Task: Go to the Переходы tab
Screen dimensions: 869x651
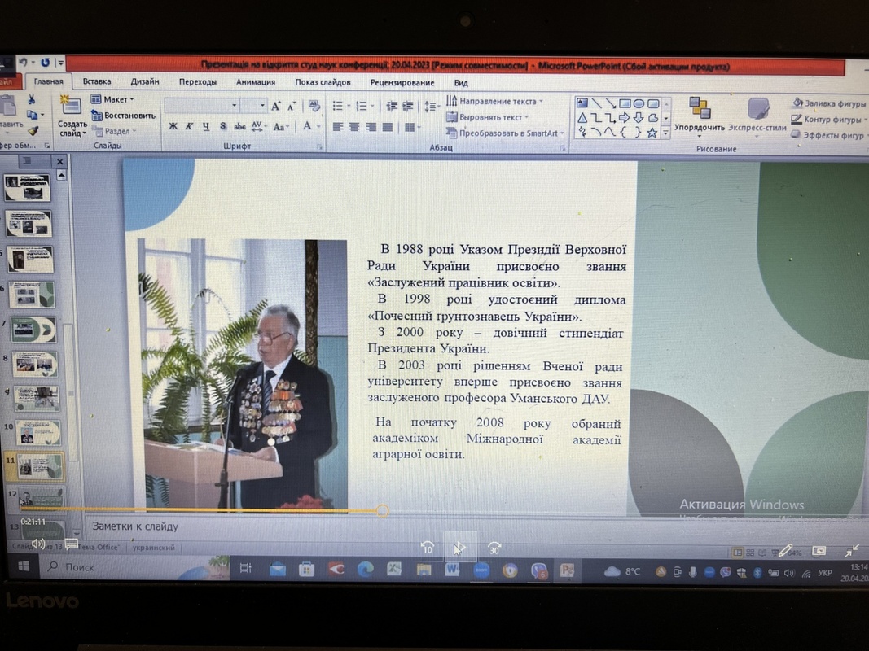Action: (x=198, y=82)
